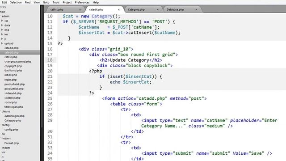Open inbox.php in the sidebar
The image size is (286, 161).
coord(11,75)
